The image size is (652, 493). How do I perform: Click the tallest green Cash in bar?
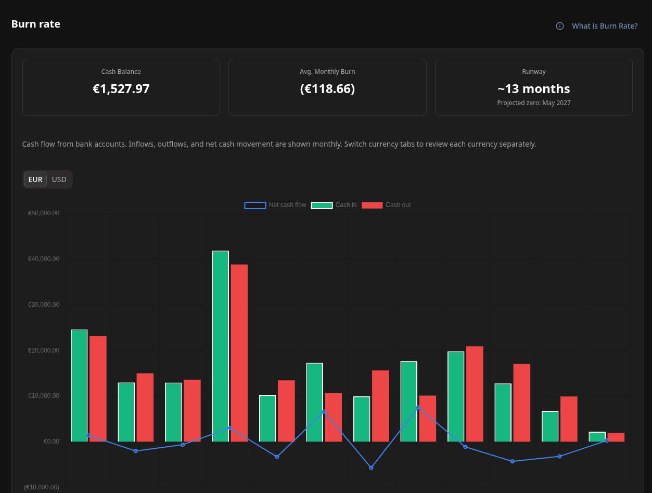tap(221, 346)
